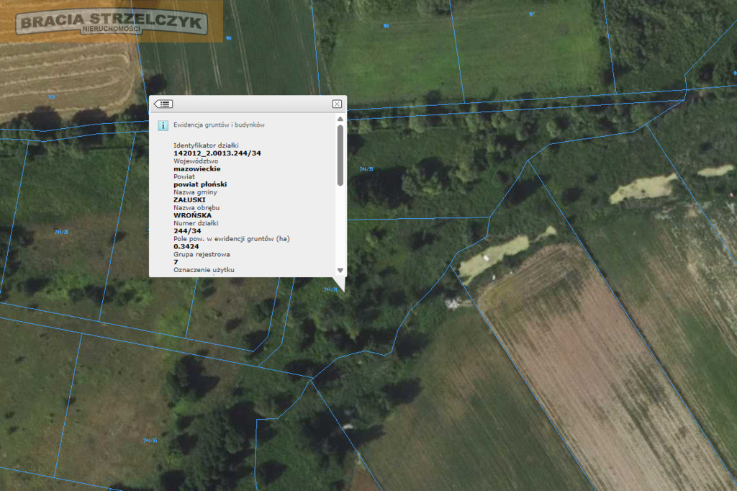Click the area value 0.3424 in popup
This screenshot has height=491, width=737.
point(186,246)
